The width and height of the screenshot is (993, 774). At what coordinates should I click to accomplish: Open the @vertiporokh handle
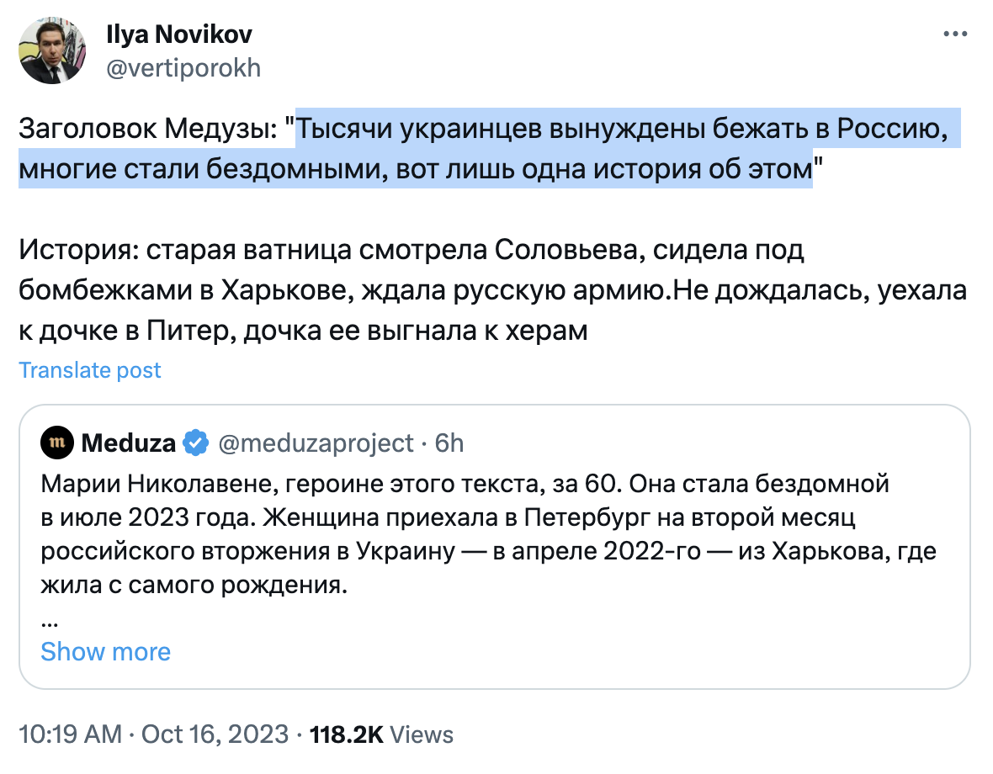coord(183,67)
